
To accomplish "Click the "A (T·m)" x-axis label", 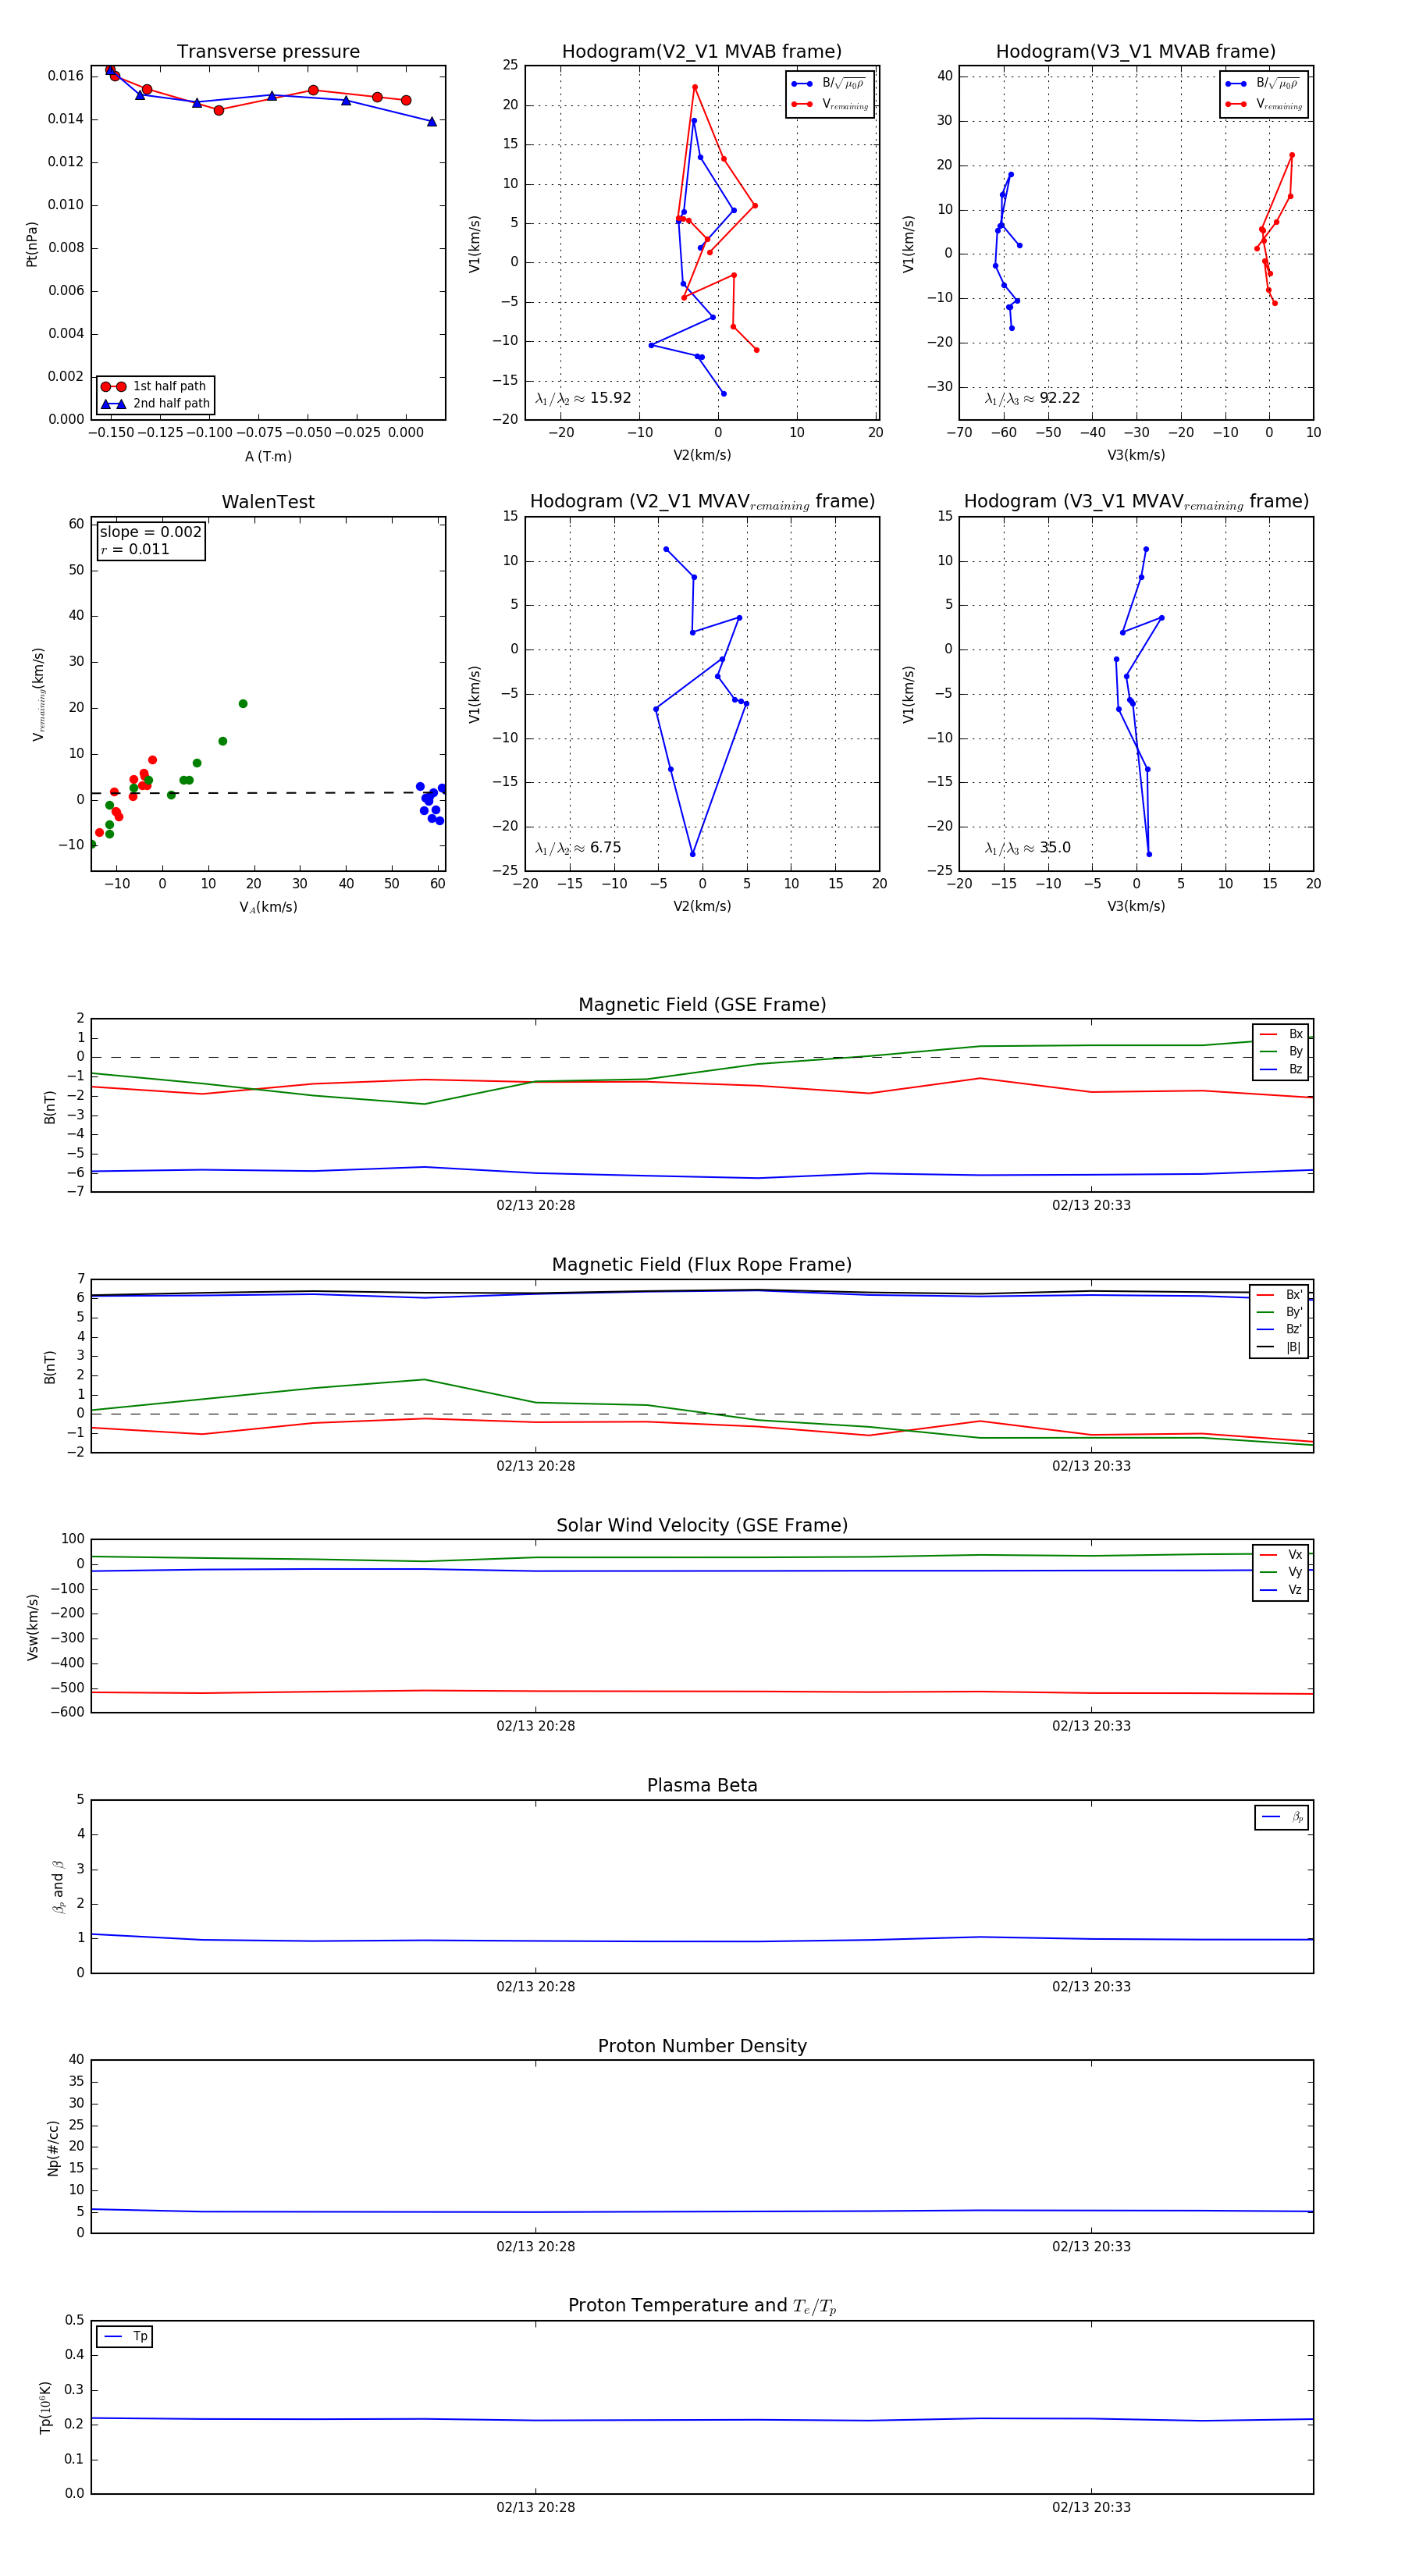I will [268, 456].
